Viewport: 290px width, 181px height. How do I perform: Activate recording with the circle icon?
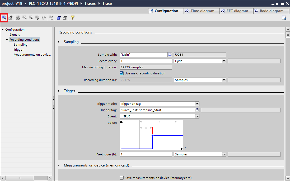point(24,18)
